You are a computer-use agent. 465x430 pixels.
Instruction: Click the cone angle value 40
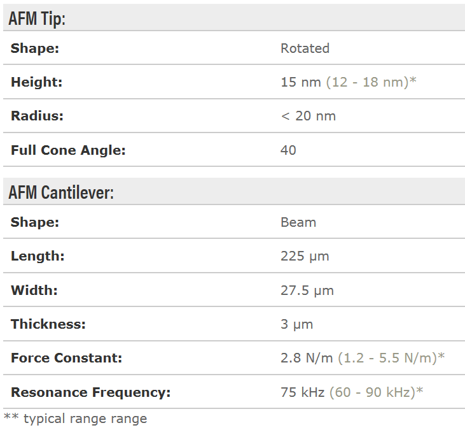288,150
